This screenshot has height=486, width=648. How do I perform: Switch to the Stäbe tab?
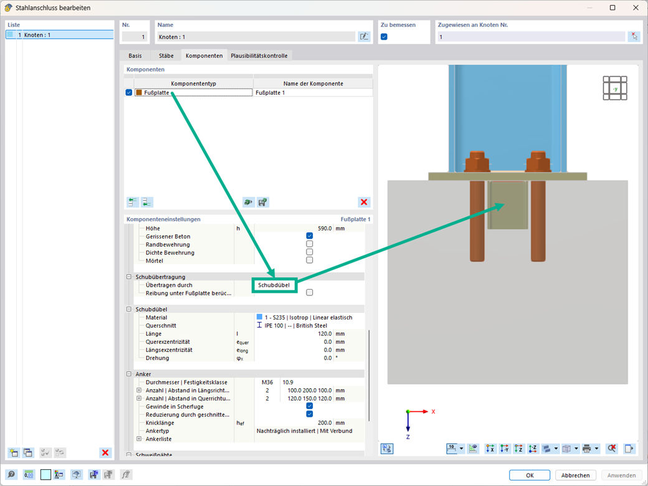(166, 55)
